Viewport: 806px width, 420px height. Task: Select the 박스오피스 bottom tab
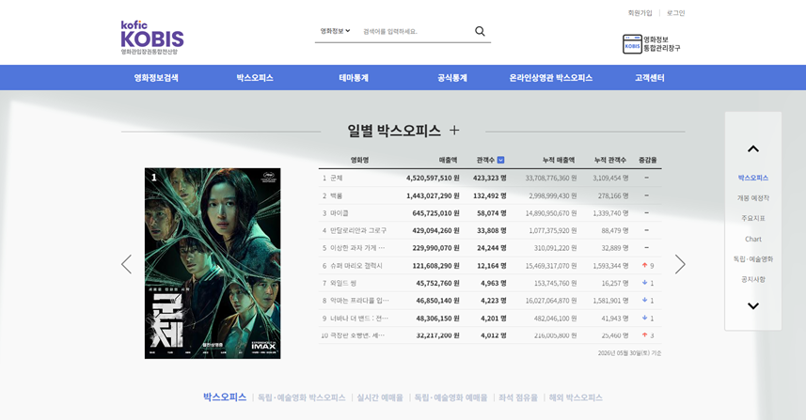coord(225,397)
